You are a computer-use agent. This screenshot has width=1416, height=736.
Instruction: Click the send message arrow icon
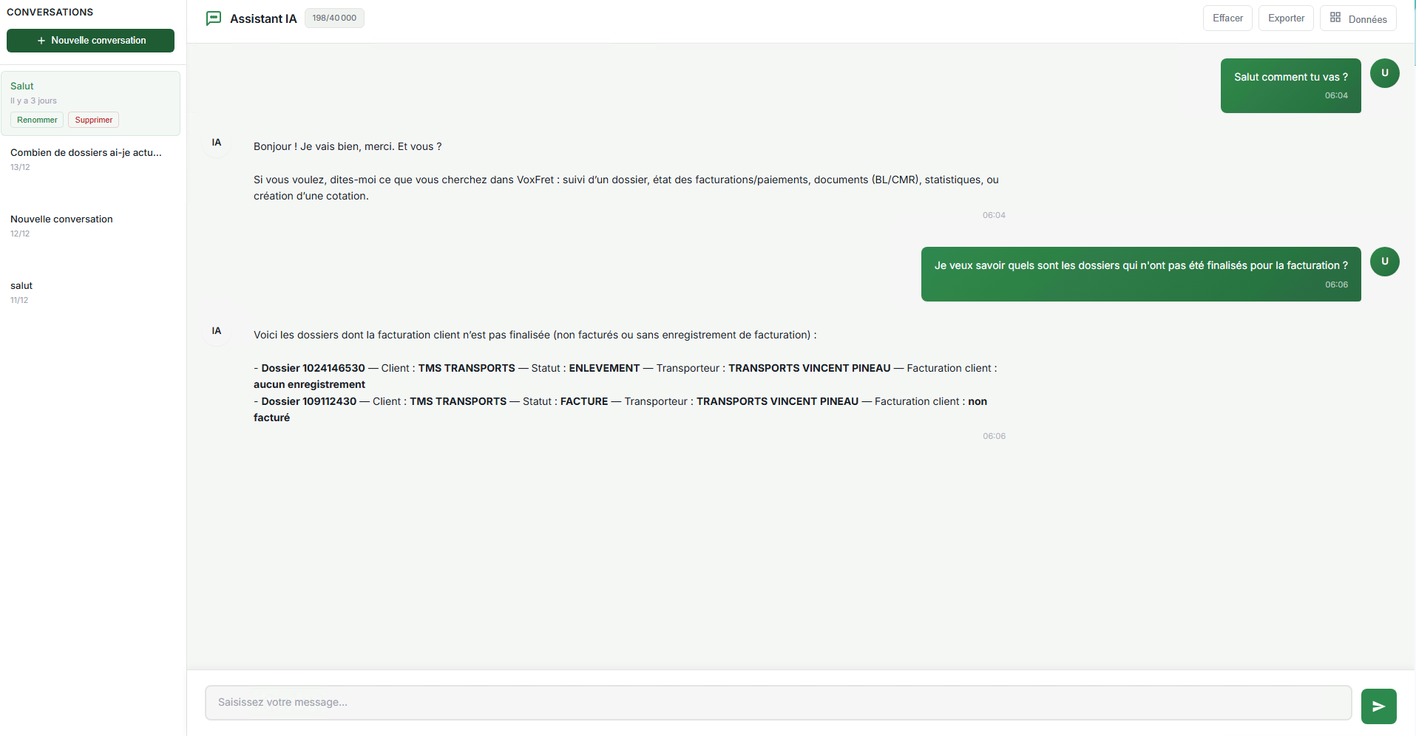(1378, 706)
